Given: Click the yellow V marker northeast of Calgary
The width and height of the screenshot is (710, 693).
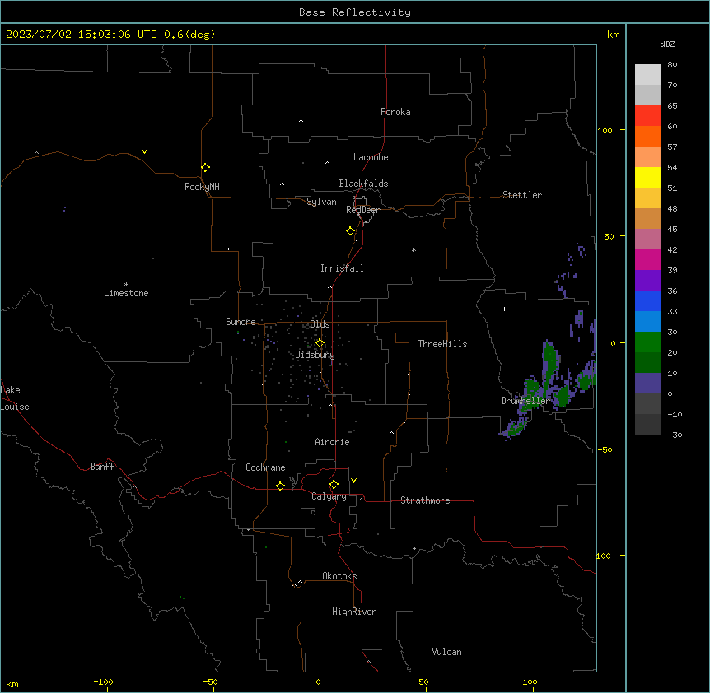Looking at the screenshot, I should (353, 481).
